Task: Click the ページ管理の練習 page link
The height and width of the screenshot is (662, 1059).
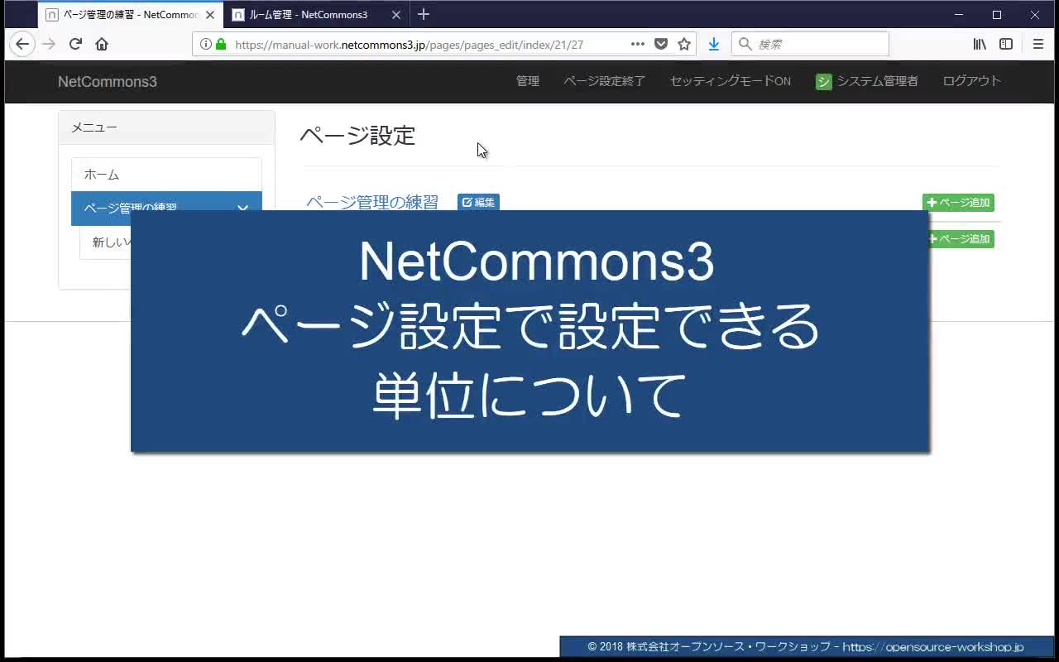Action: pyautogui.click(x=372, y=202)
